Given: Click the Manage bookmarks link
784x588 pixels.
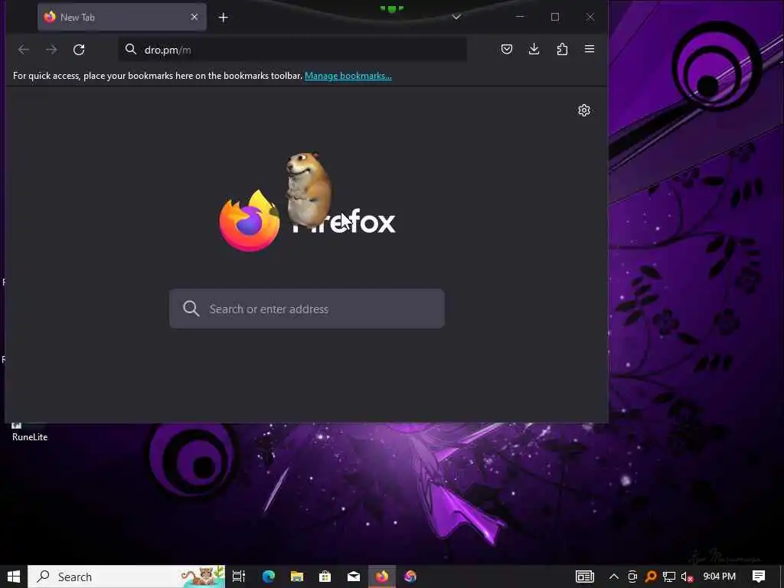Looking at the screenshot, I should [x=348, y=76].
